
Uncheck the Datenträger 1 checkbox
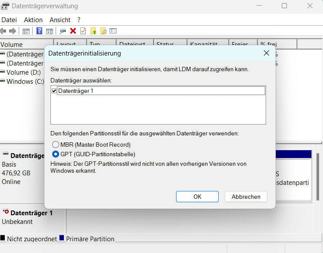click(x=54, y=91)
